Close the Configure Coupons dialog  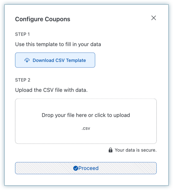click(153, 18)
